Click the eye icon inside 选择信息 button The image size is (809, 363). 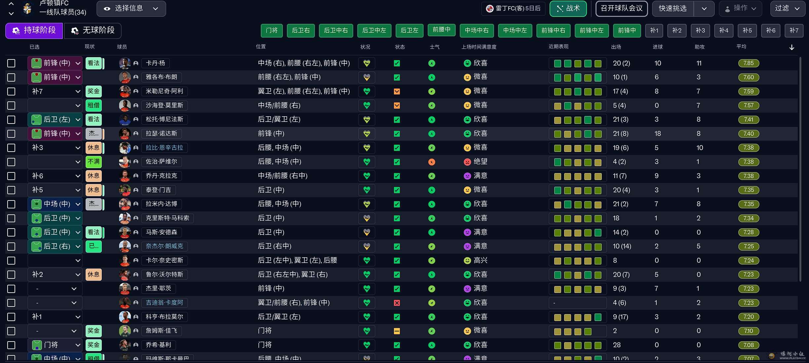pos(107,9)
